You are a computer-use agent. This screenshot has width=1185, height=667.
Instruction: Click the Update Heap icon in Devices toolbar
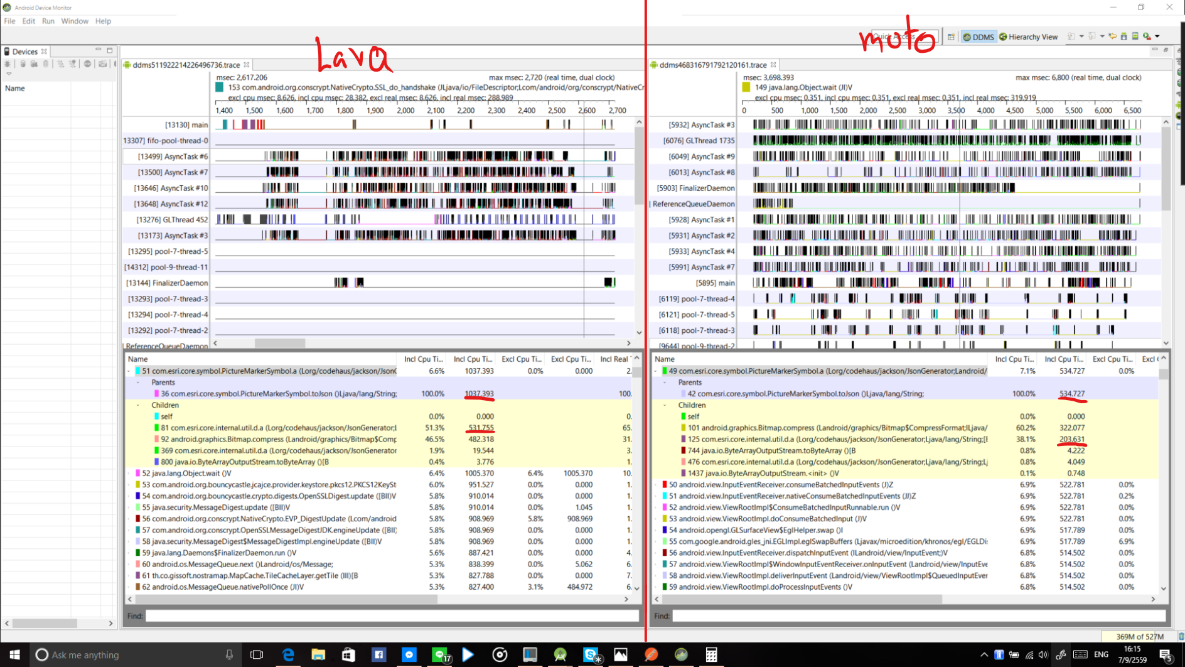tap(23, 64)
